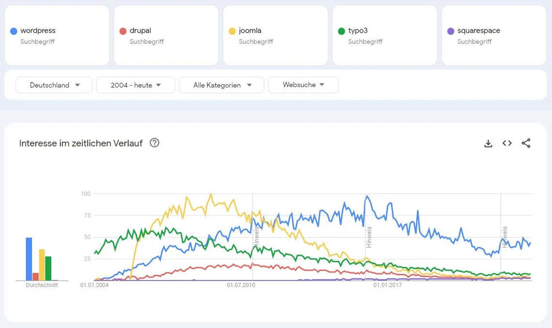
Task: Click the green typo3 color dot
Action: [x=341, y=31]
